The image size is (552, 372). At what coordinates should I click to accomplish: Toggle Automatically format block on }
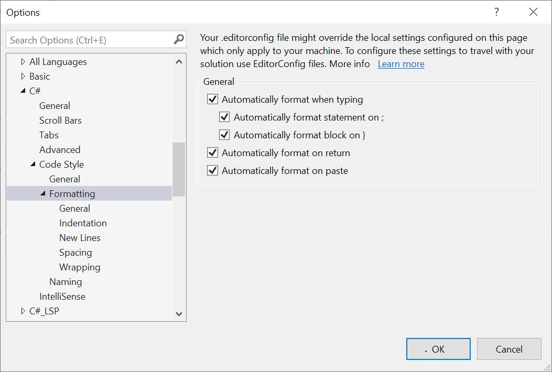(224, 135)
